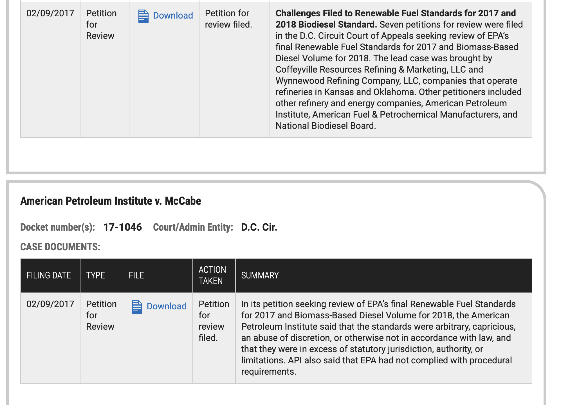Image resolution: width=561 pixels, height=405 pixels.
Task: Click the D.C. Cir. court entity value
Action: [x=259, y=227]
